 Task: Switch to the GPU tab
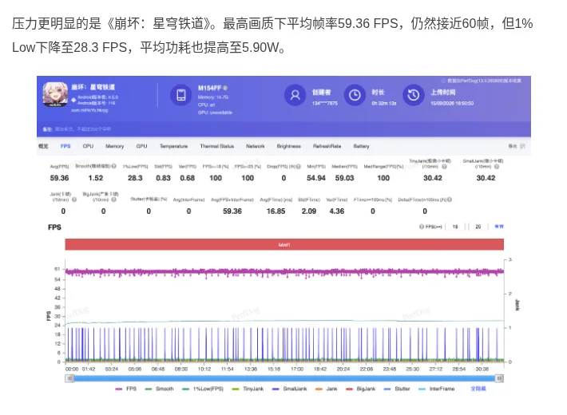point(142,146)
